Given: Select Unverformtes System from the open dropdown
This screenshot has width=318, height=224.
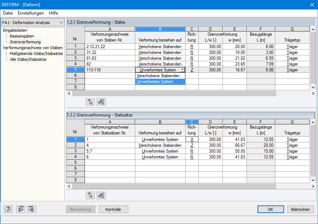Looking at the screenshot, I should (159, 81).
